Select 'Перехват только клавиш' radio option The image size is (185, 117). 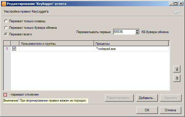pyautogui.click(x=6, y=21)
